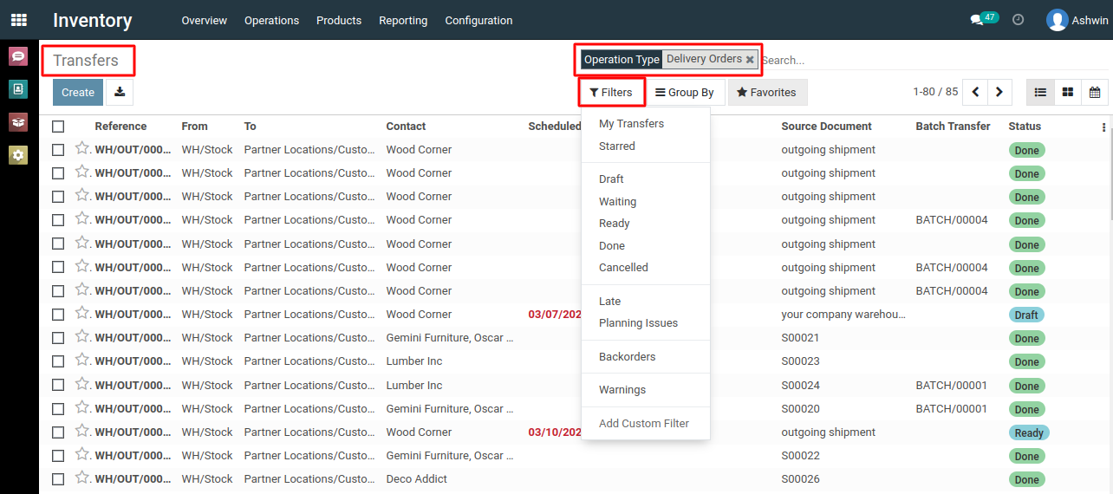Star the S00020 transfer row
The width and height of the screenshot is (1113, 494).
coord(82,407)
